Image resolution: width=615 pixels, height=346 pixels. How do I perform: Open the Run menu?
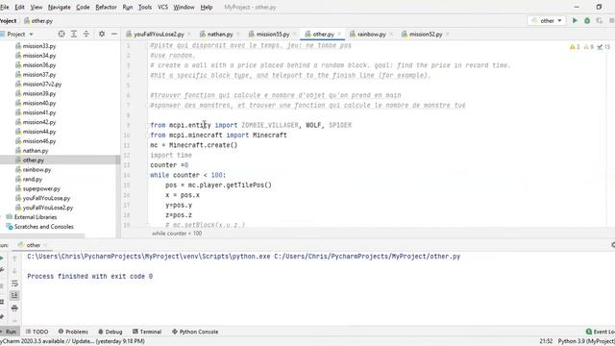coord(128,7)
